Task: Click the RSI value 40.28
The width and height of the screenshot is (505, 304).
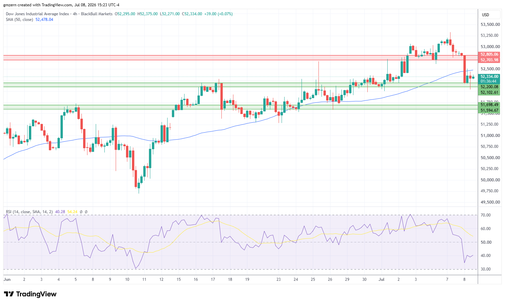Action: point(60,212)
